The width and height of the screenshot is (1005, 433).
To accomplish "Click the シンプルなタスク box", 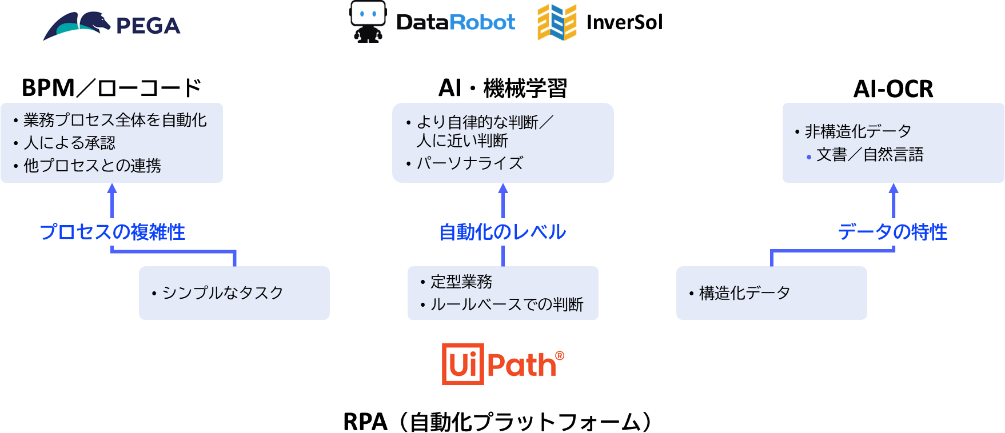I will (234, 292).
